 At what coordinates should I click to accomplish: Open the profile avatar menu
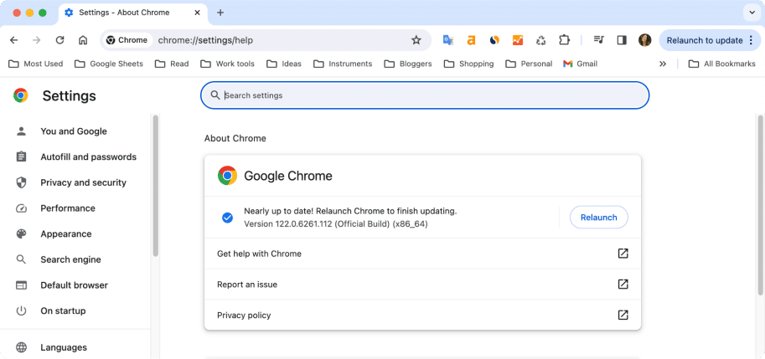click(x=645, y=40)
